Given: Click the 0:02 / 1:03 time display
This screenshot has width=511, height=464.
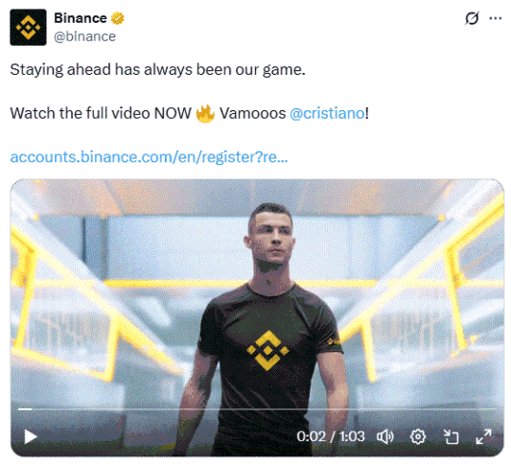Looking at the screenshot, I should coord(331,436).
